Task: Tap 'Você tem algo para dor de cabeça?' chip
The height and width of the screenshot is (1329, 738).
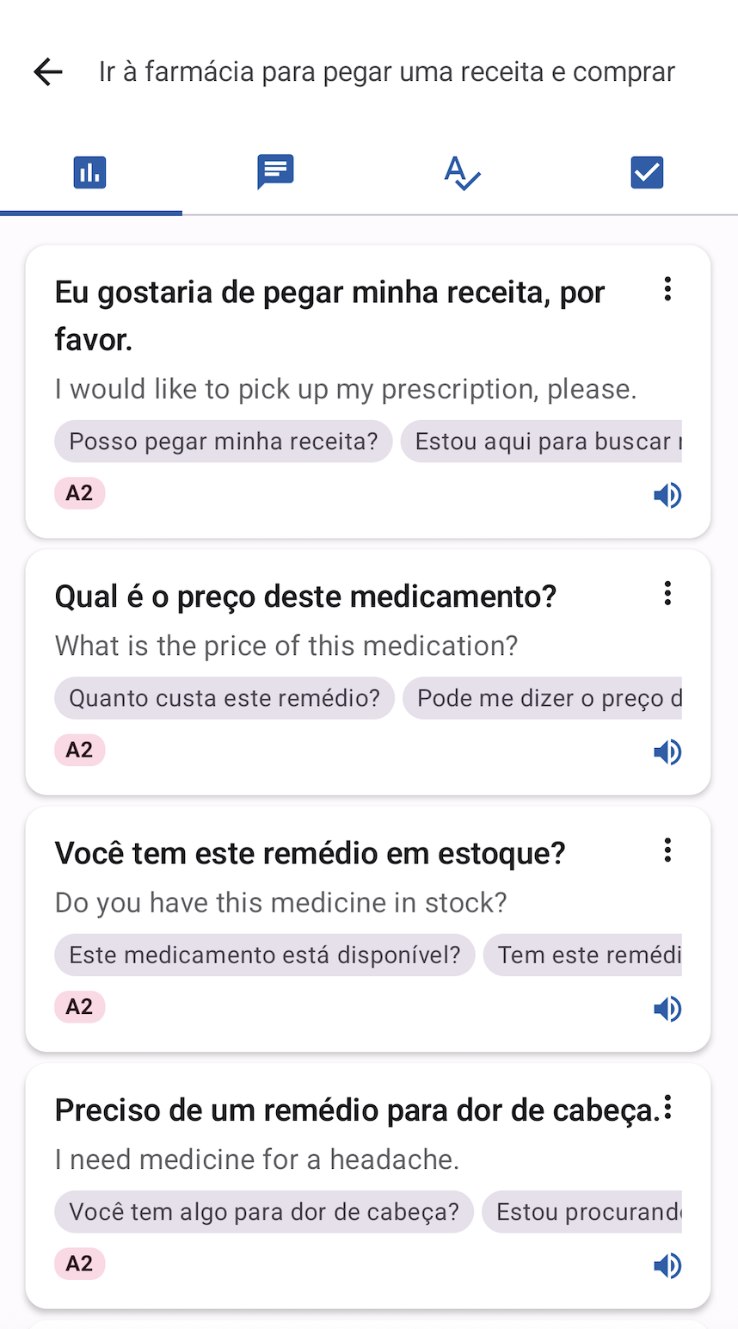Action: coord(264,1212)
